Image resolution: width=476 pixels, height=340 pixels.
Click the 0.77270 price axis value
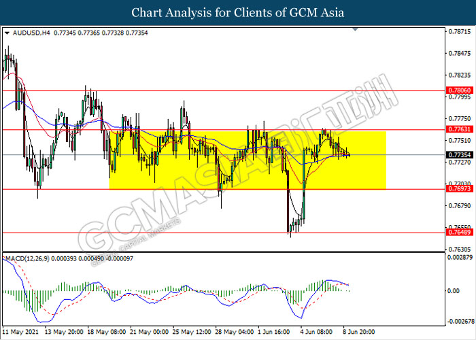[x=460, y=162]
